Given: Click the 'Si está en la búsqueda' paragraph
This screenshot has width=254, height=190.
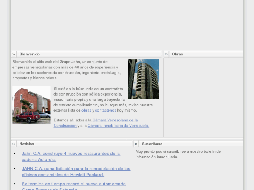Looking at the screenshot, I should (103, 100).
